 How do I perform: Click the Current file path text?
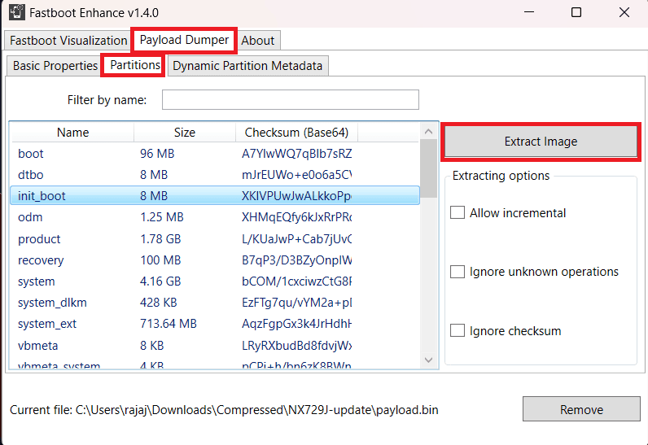click(x=224, y=410)
